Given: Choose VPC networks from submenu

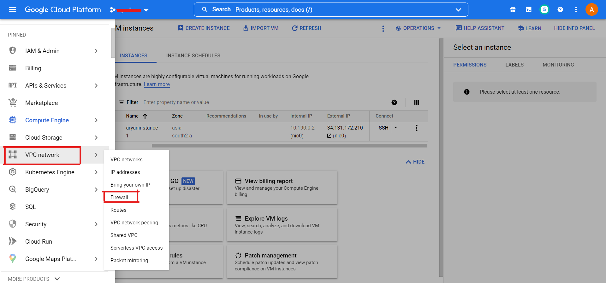Looking at the screenshot, I should pyautogui.click(x=127, y=159).
